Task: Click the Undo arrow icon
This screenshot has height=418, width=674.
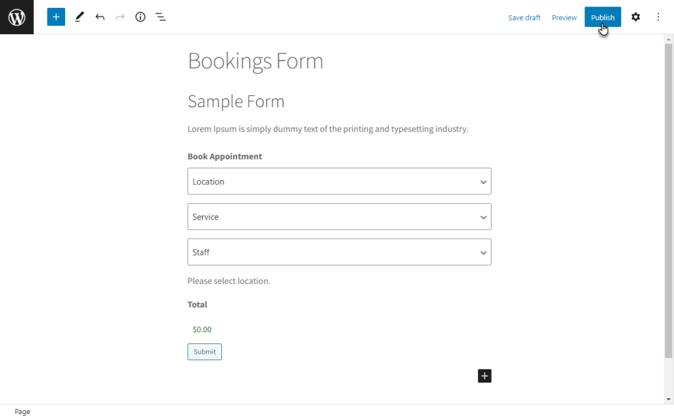Action: click(99, 16)
